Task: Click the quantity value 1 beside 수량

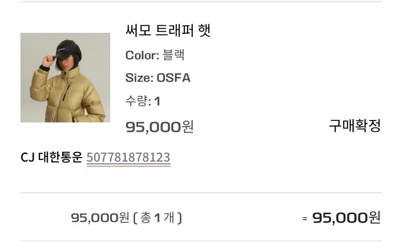Action: pos(157,101)
